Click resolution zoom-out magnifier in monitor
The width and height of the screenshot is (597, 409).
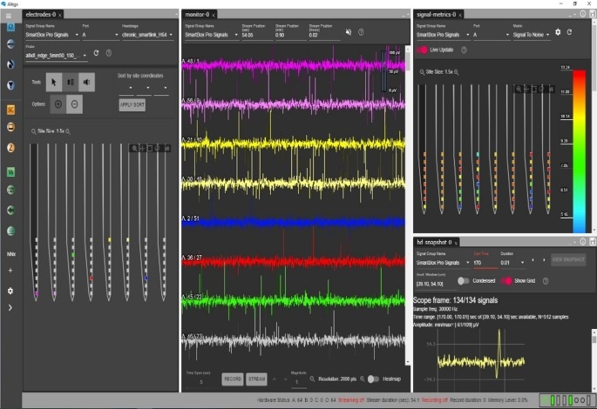pos(312,379)
